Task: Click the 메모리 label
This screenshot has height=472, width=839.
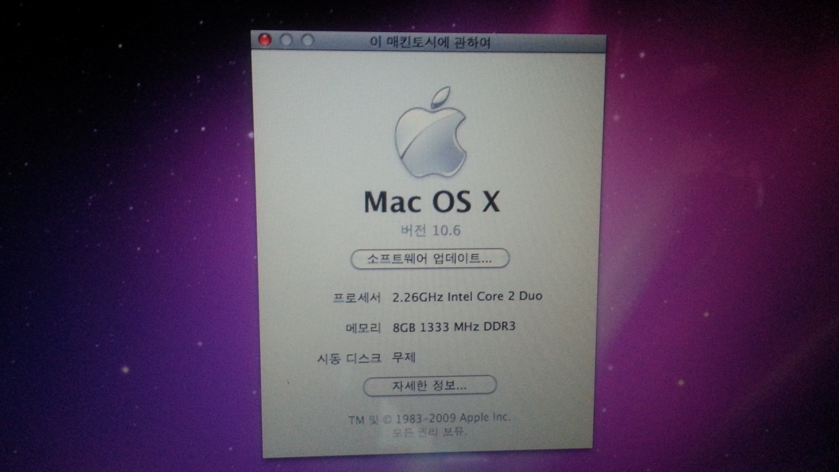Action: coord(362,327)
